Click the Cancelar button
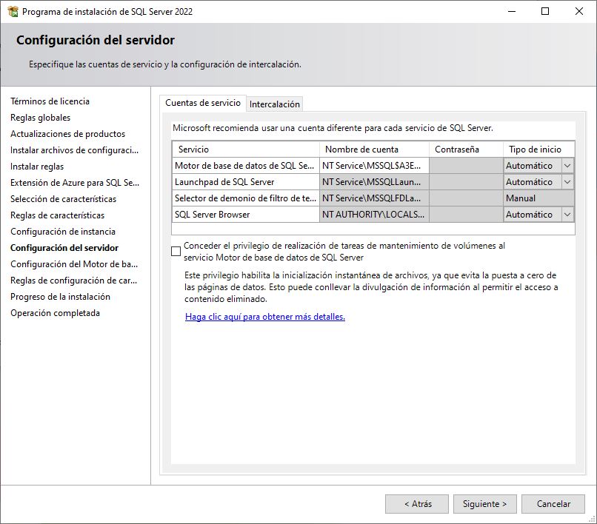597x524 pixels. pos(553,503)
